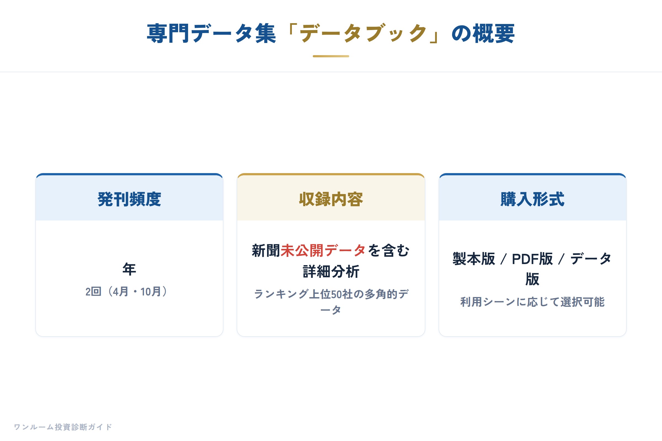The width and height of the screenshot is (662, 441).
Task: Click the 版 character on second line of right card
Action: click(x=532, y=279)
